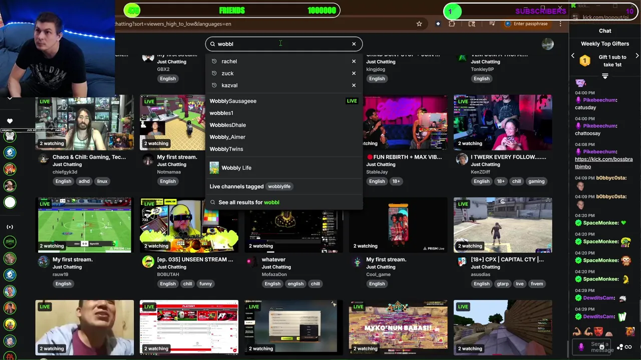Viewport: 641px width, 360px height.
Task: Open the rauw19 football stream thumbnail
Action: tap(85, 225)
